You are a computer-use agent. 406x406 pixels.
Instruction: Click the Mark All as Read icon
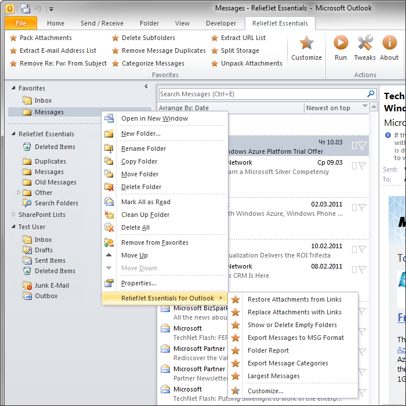coord(109,202)
